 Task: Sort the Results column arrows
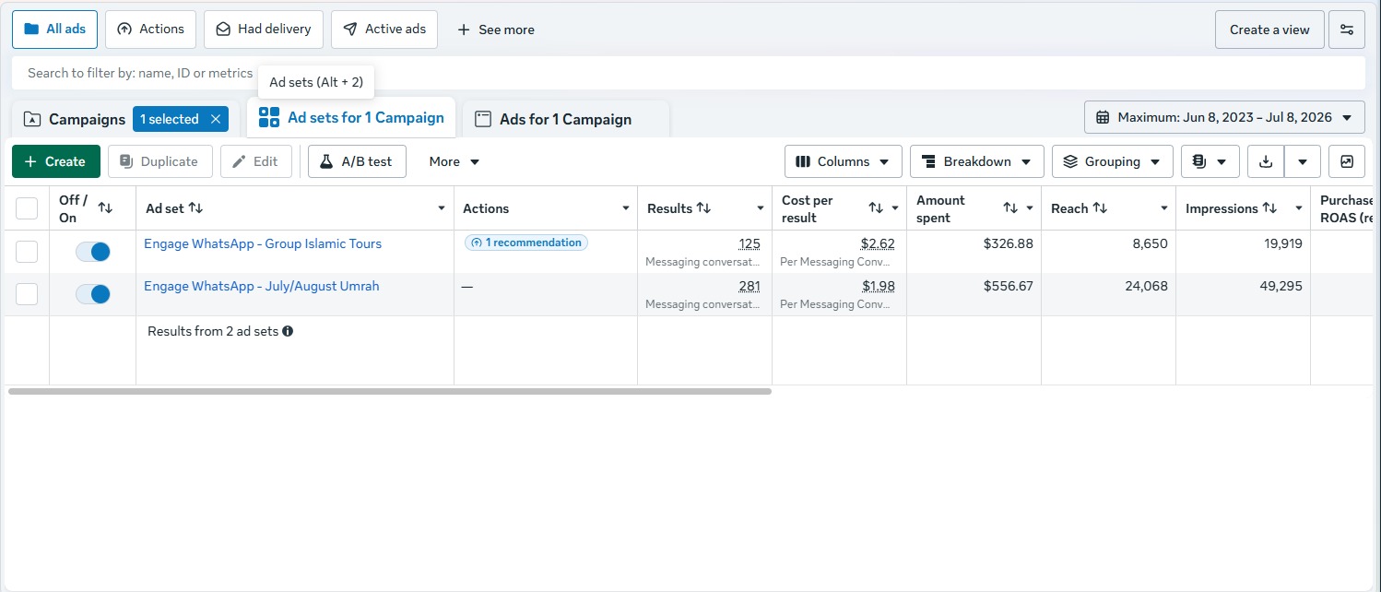(x=703, y=208)
